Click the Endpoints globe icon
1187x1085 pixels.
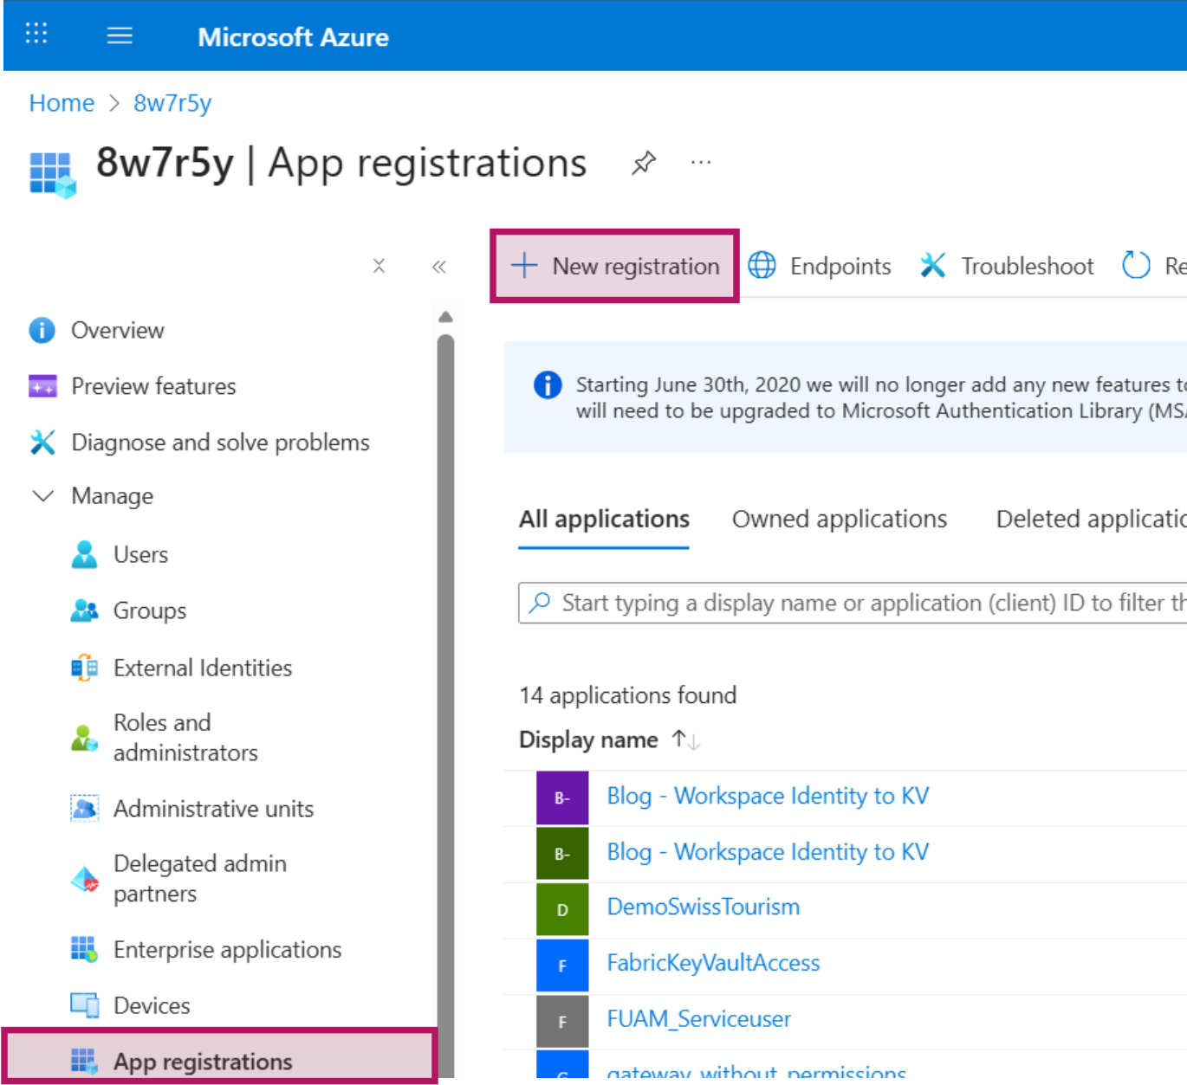pos(762,265)
